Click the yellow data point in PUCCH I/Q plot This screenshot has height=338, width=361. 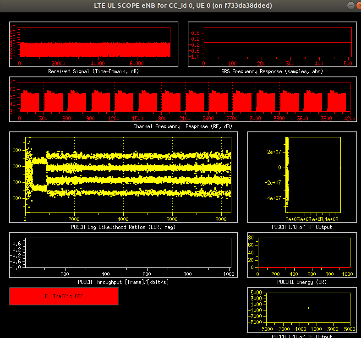(x=308, y=308)
